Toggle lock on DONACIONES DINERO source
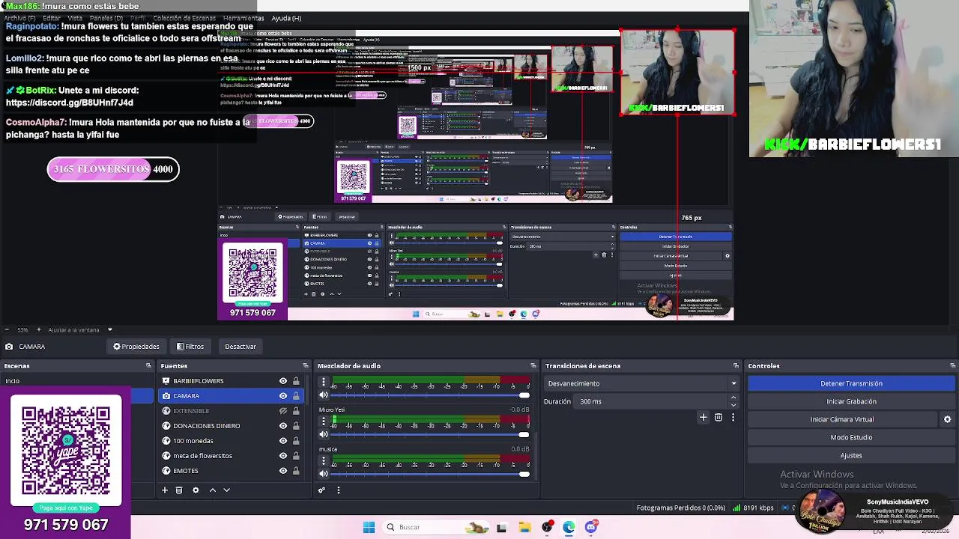The height and width of the screenshot is (539, 959). click(x=296, y=426)
